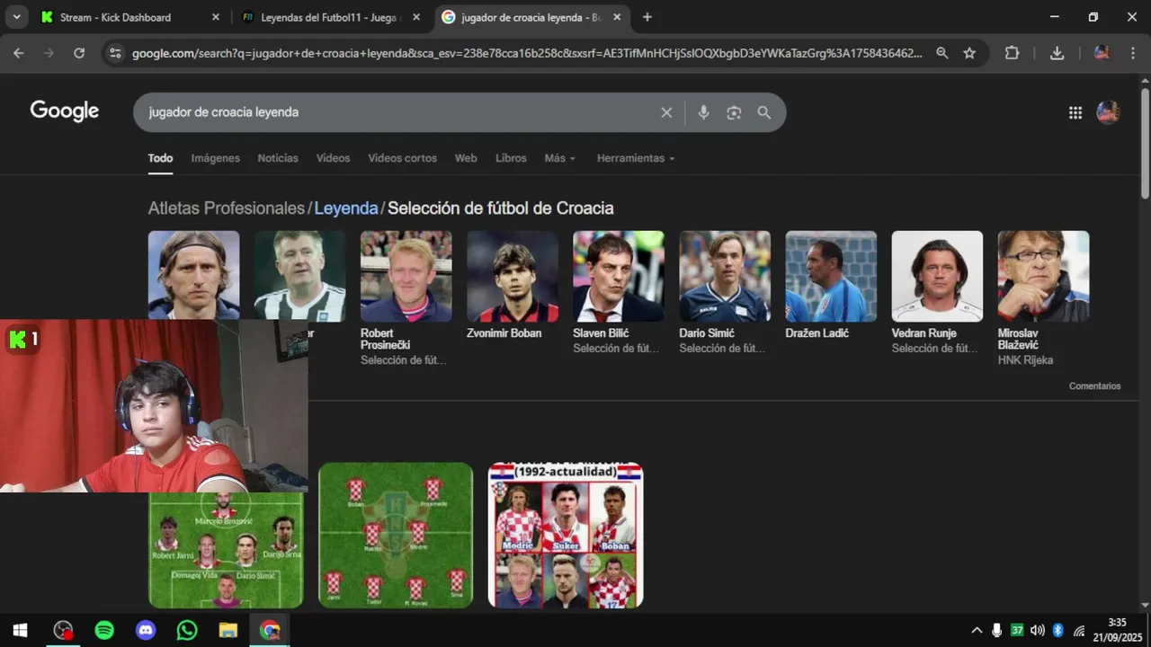Close the Leyendas del Futbol11 tab

(x=416, y=17)
